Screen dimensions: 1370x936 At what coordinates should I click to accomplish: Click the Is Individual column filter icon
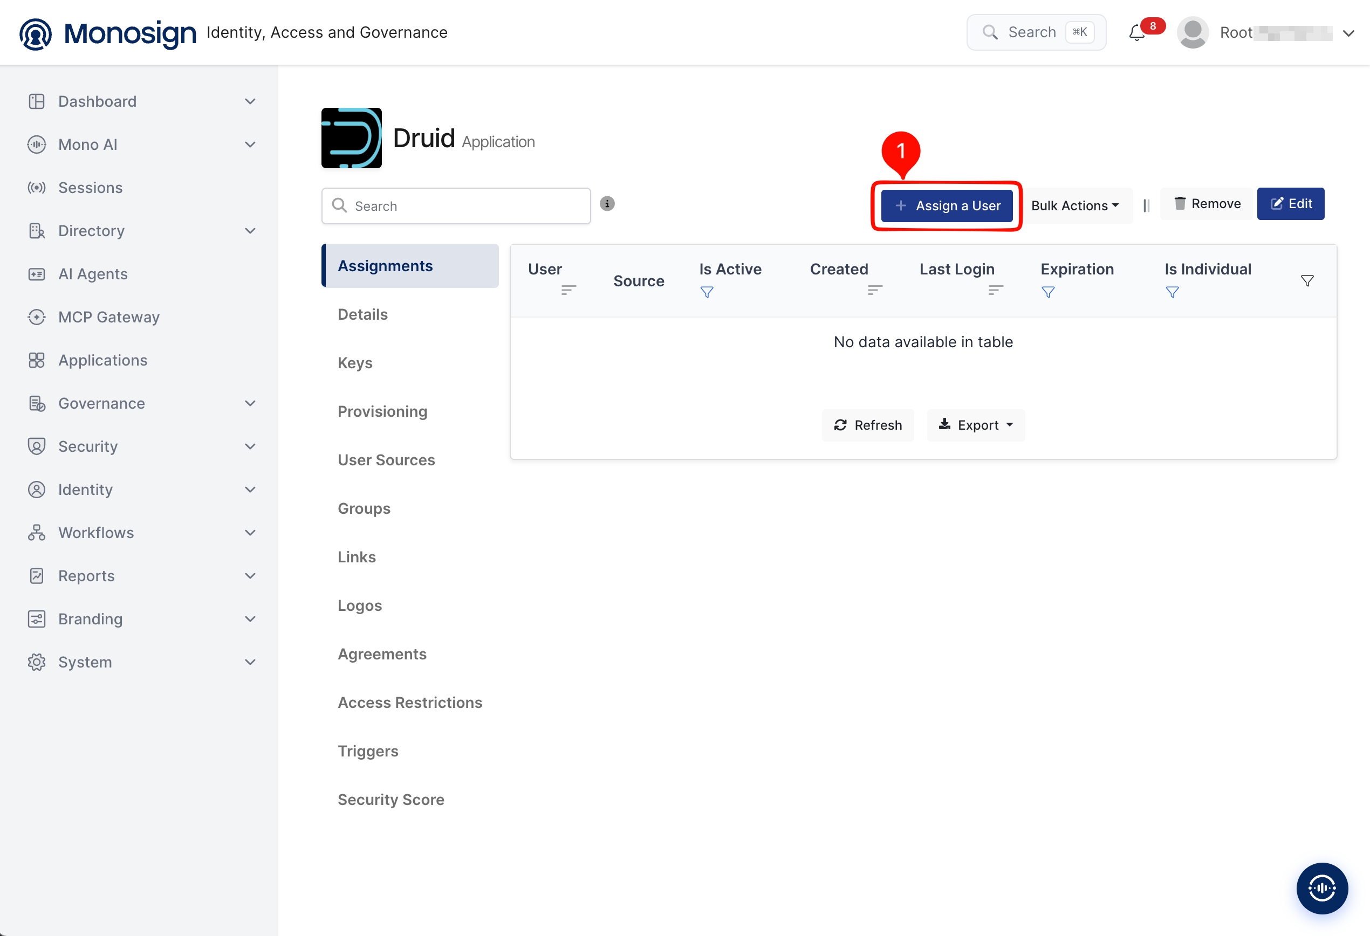(x=1173, y=292)
